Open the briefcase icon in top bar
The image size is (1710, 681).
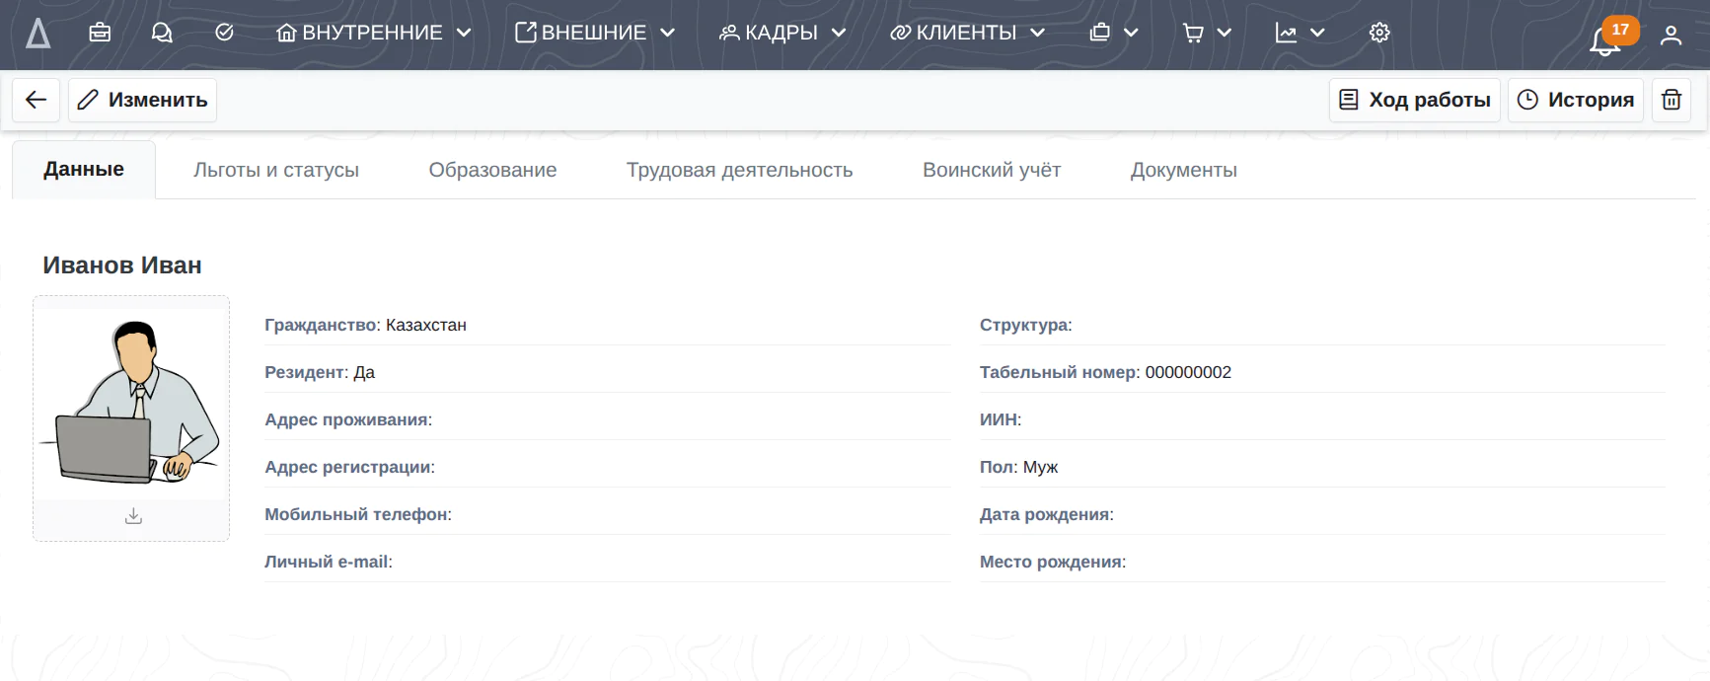click(100, 33)
